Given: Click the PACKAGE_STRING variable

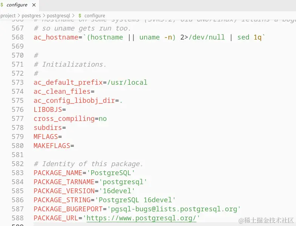Looking at the screenshot, I should pyautogui.click(x=62, y=200).
